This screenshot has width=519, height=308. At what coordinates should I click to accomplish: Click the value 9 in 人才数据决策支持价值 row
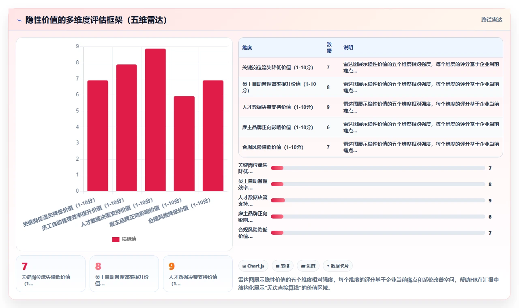(328, 107)
